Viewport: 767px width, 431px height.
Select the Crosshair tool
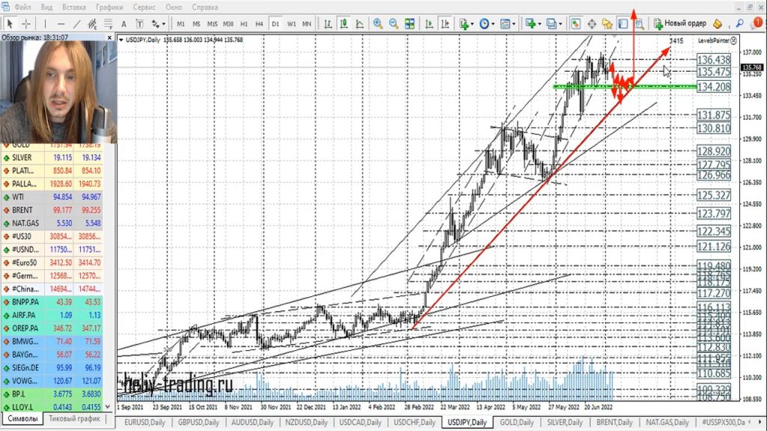[26, 24]
